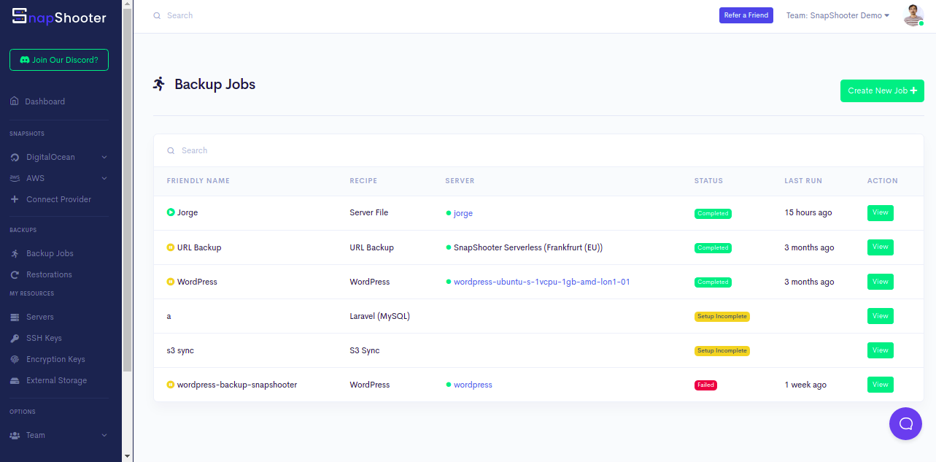Click the AWS logo icon
The image size is (936, 462).
point(15,178)
